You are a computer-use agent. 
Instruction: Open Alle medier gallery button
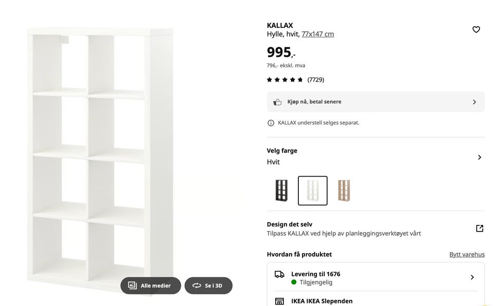coord(150,285)
